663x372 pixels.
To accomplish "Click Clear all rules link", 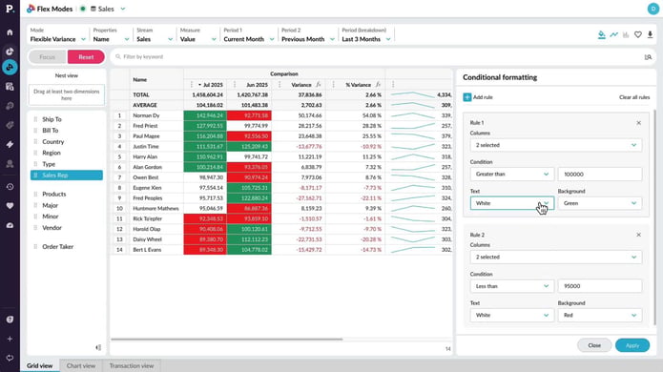I will [x=634, y=97].
